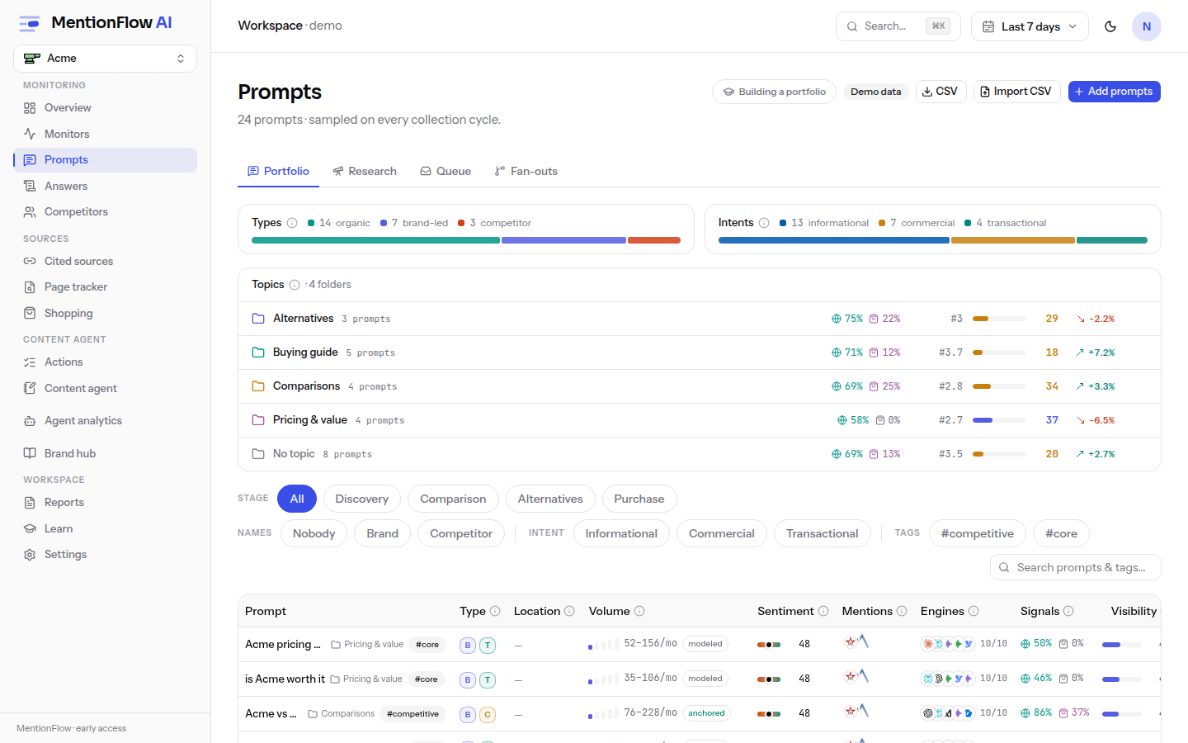Click the Comparisons folder icon
1188x743 pixels.
point(258,386)
